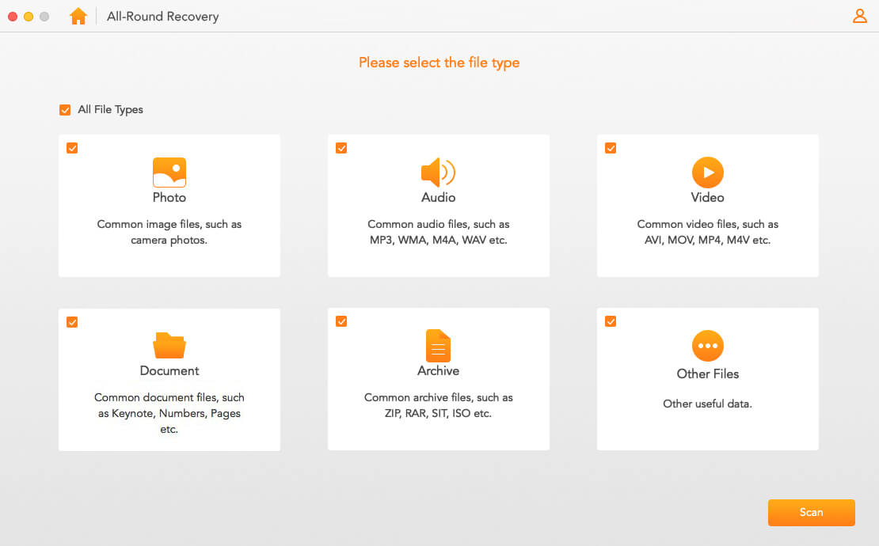Disable the Photo checkbox
This screenshot has height=546, width=879.
(72, 148)
